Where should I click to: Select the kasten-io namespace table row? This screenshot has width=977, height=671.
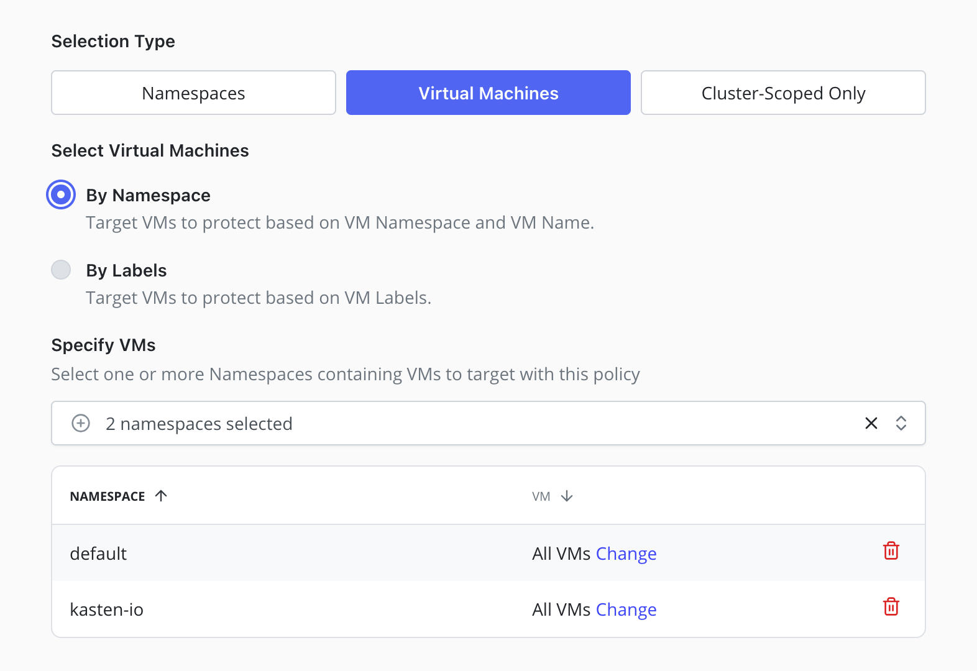[488, 609]
